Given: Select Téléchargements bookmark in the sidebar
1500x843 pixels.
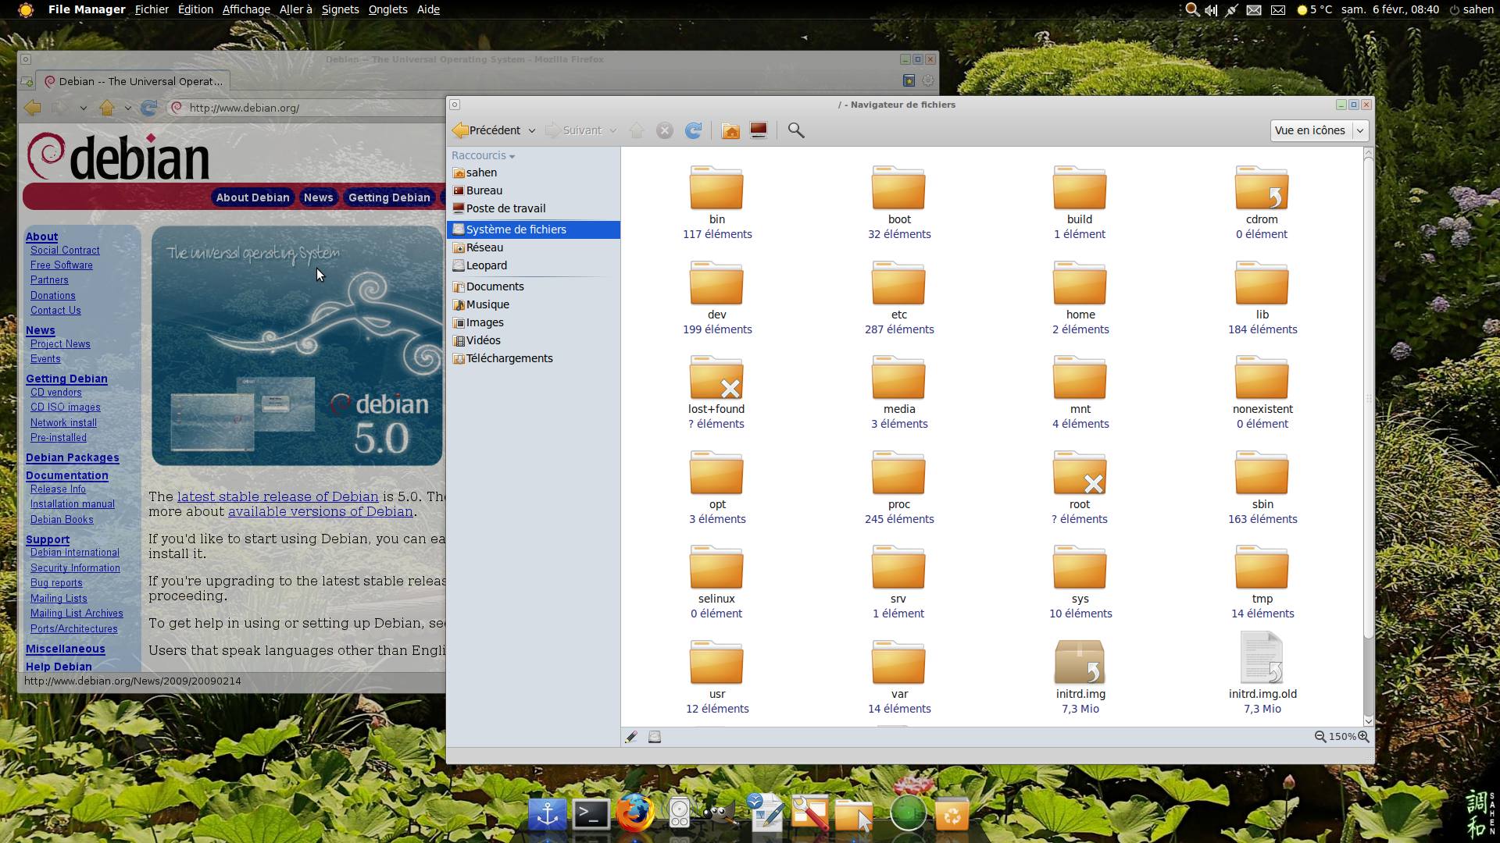Looking at the screenshot, I should tap(534, 358).
